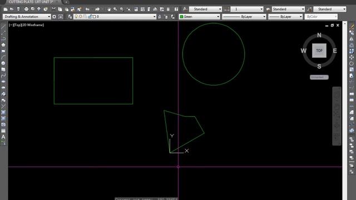Click S on the ViewCube compass

coord(319,67)
